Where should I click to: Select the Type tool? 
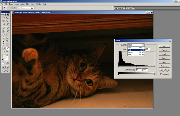(7, 41)
